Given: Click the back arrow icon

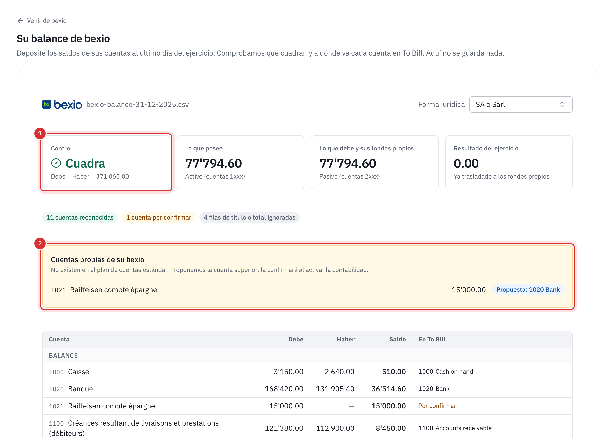Looking at the screenshot, I should (20, 21).
